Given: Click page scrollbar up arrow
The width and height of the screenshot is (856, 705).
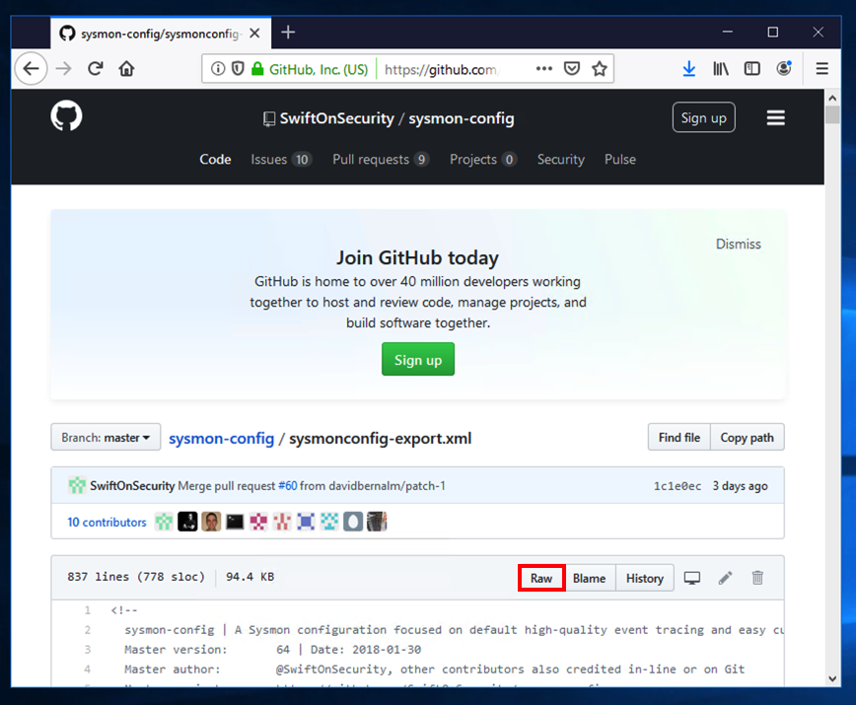Looking at the screenshot, I should (832, 99).
